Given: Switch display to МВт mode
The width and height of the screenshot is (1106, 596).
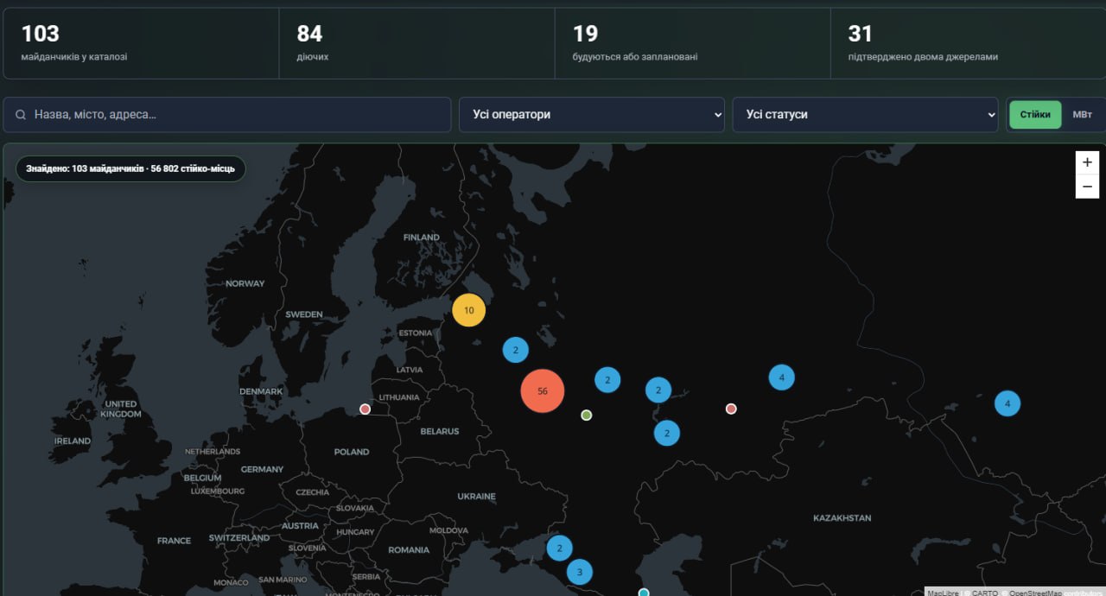Looking at the screenshot, I should [1082, 114].
